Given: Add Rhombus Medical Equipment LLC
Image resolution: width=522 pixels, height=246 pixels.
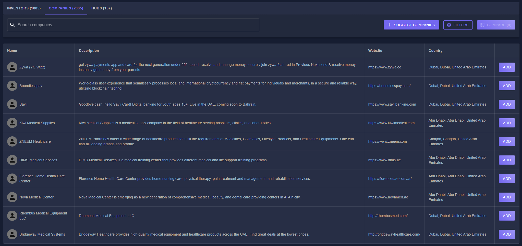Looking at the screenshot, I should point(507,216).
